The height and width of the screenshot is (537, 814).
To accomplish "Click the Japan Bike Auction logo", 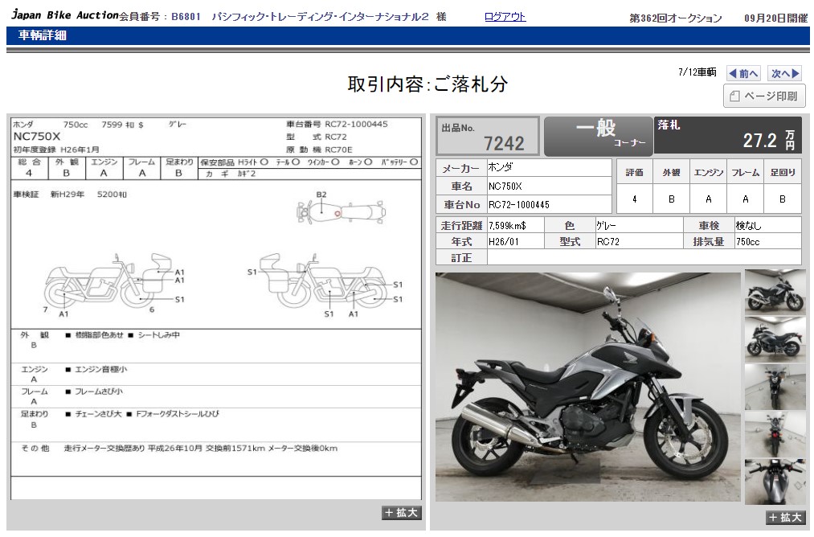I will 64,15.
